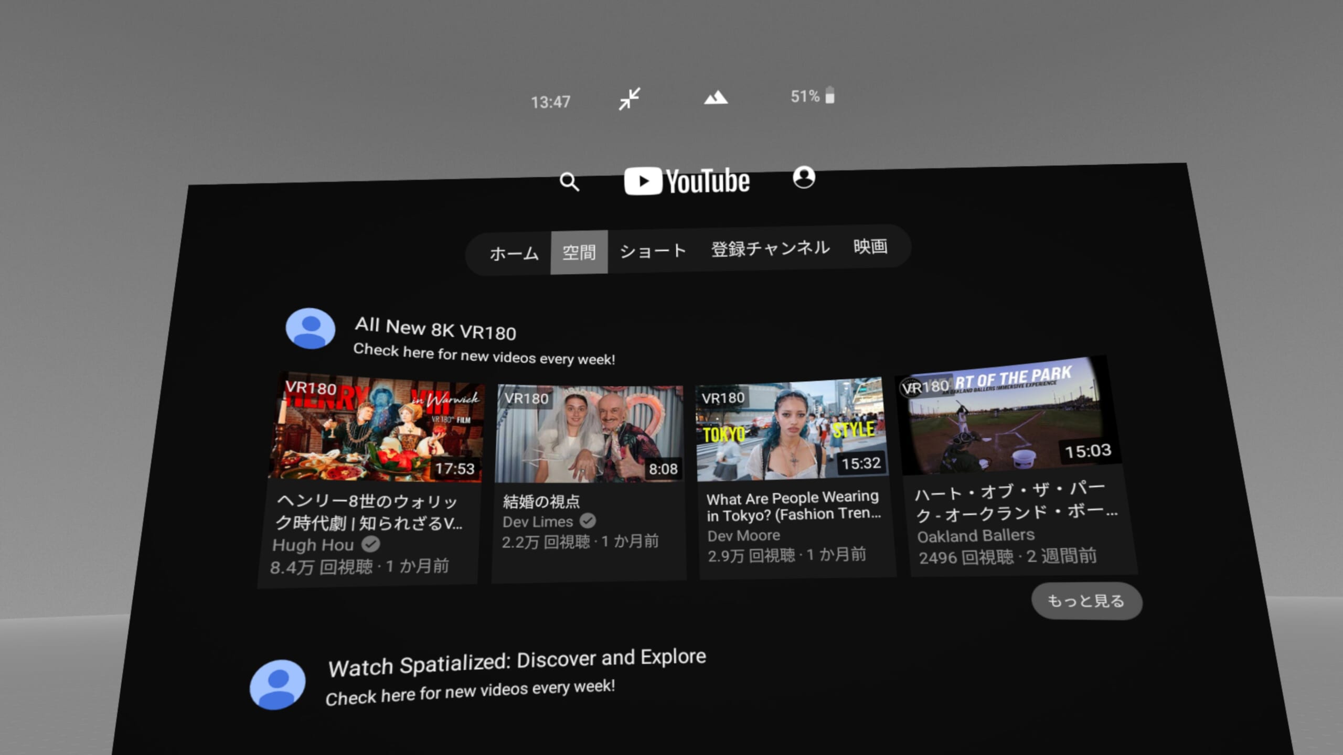Click the verified badge beside Dev Limes
Image resolution: width=1343 pixels, height=755 pixels.
(588, 521)
